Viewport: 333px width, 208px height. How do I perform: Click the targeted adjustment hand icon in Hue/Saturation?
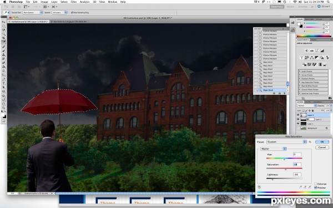pyautogui.click(x=259, y=187)
